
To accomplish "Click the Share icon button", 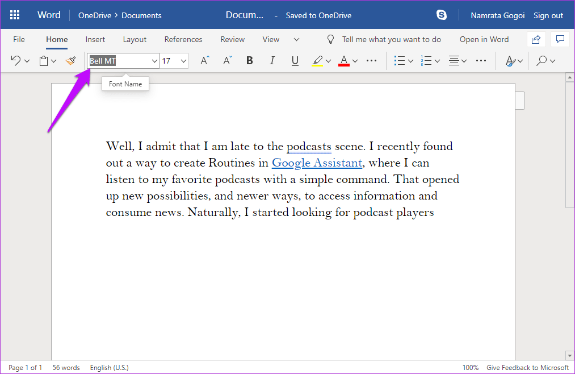I will (x=535, y=39).
